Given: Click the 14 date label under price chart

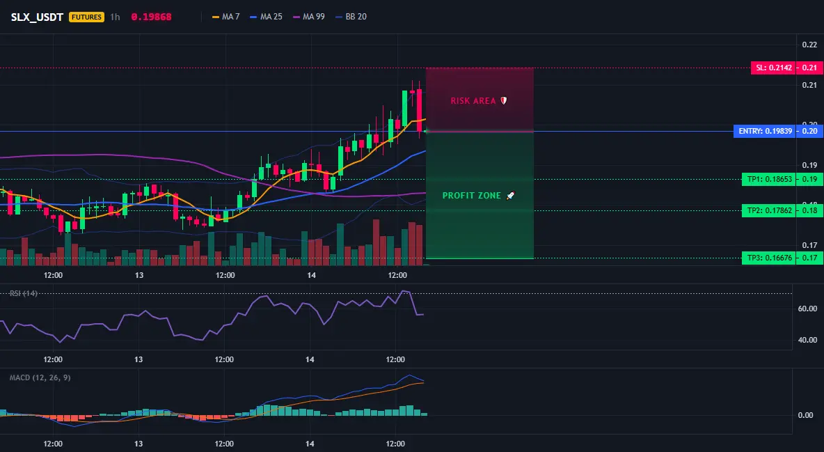Looking at the screenshot, I should 312,275.
